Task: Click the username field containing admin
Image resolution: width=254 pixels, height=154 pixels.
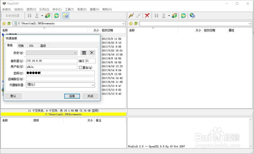Action: pyautogui.click(x=52, y=67)
